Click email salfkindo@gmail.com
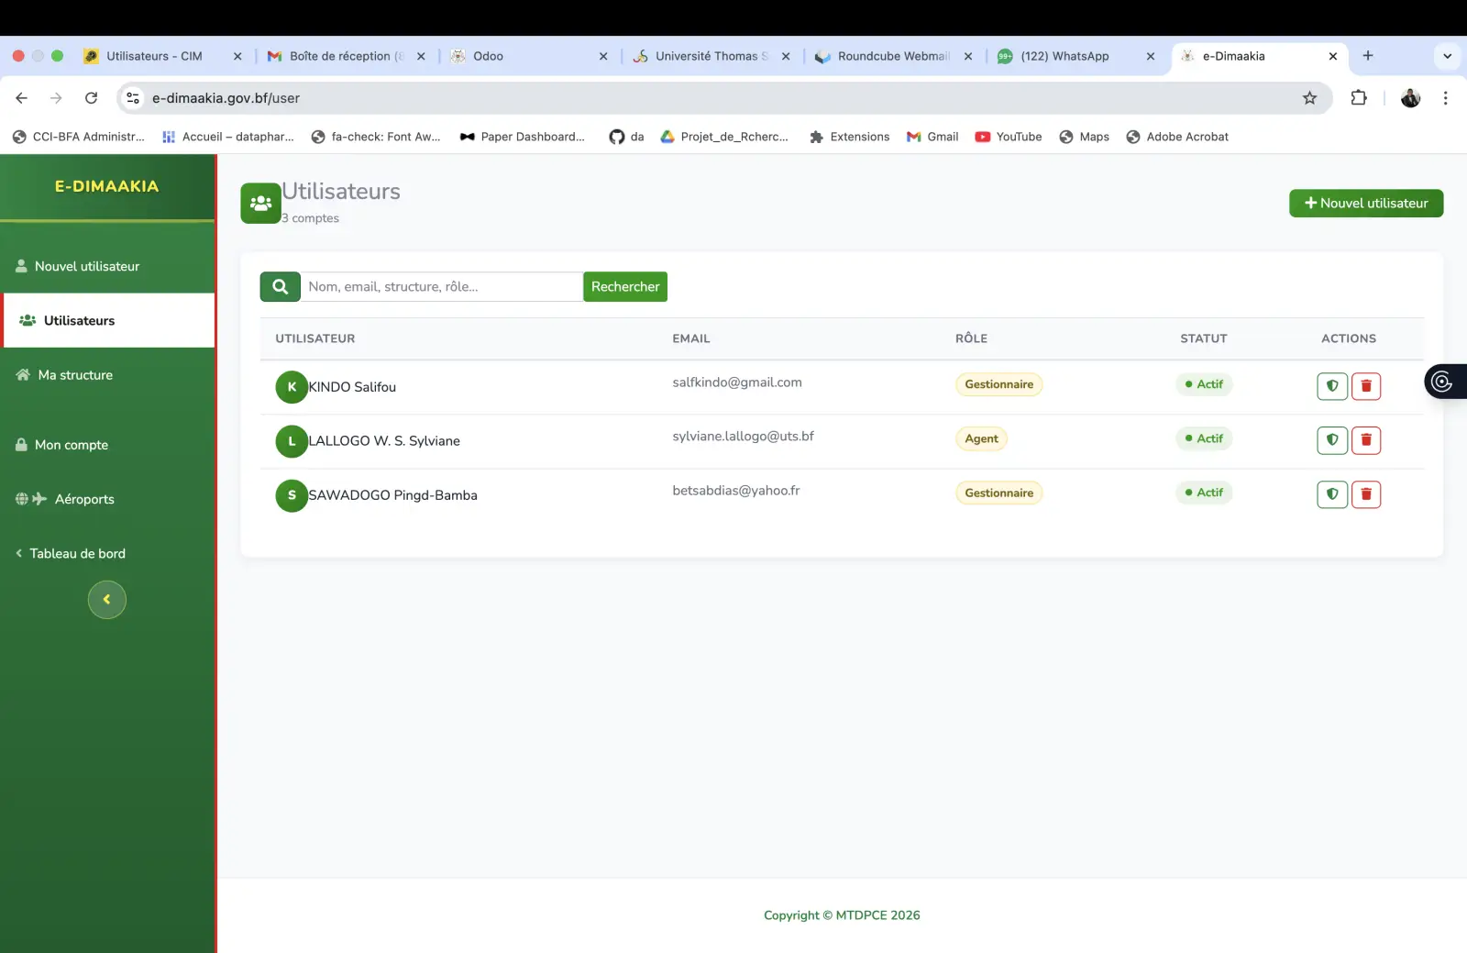This screenshot has width=1467, height=953. coord(737,382)
